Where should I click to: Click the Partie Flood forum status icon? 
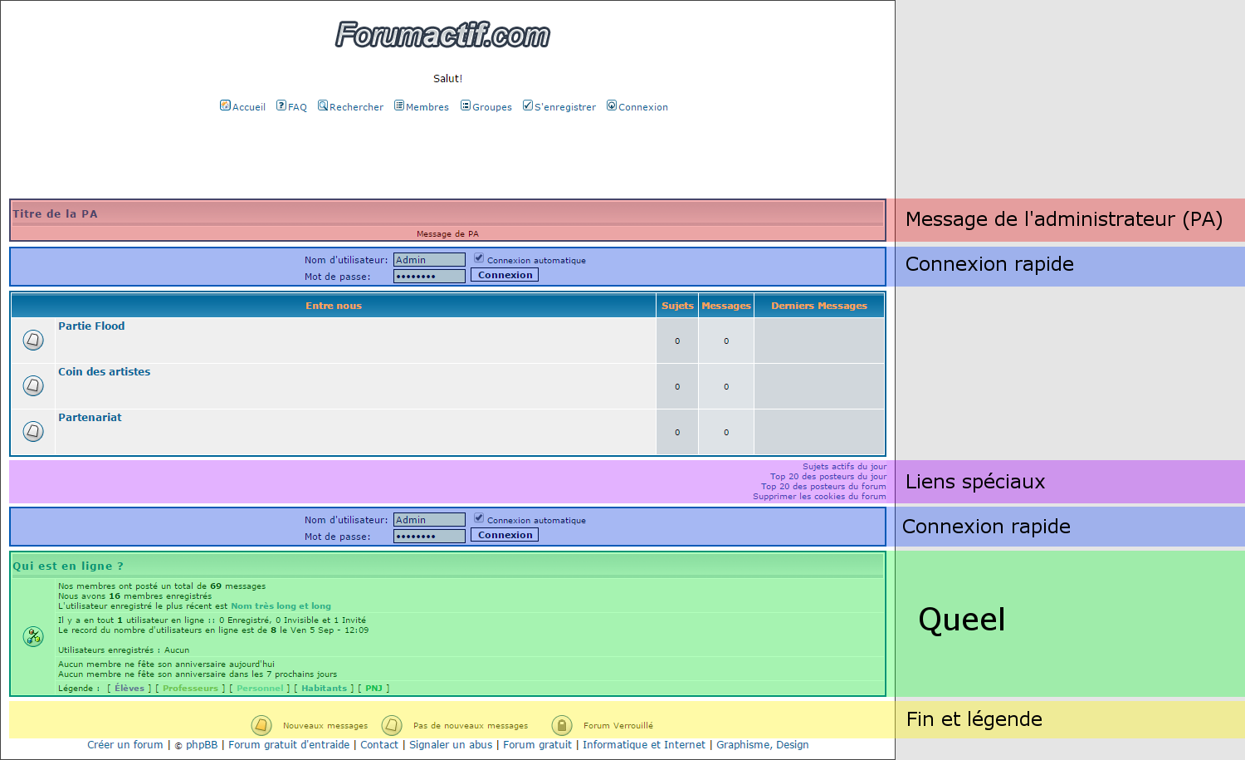33,340
